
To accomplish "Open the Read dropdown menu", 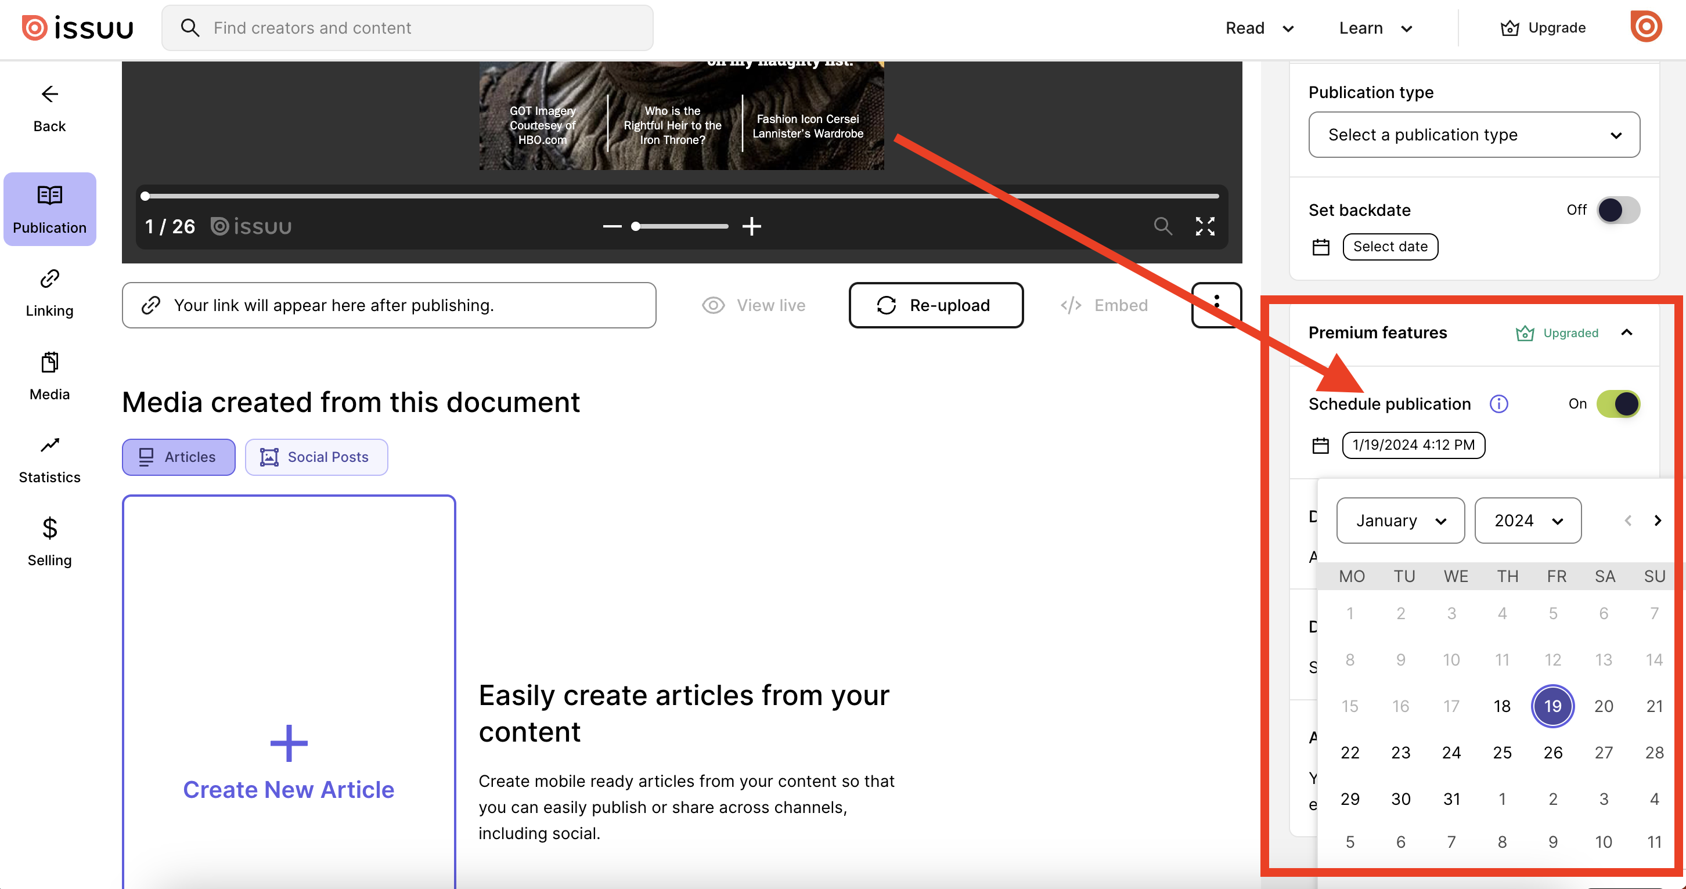I will coord(1260,28).
